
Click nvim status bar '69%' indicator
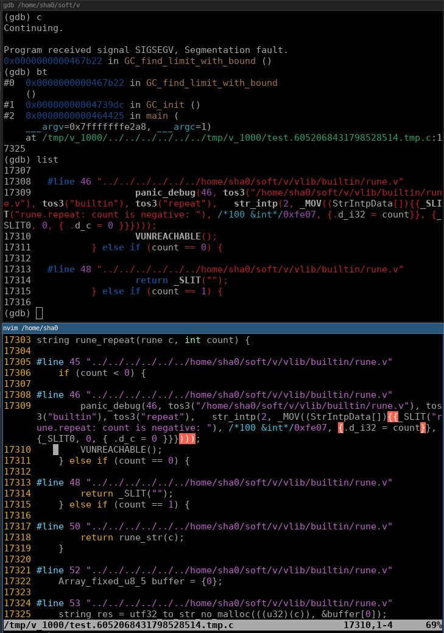coord(434,625)
